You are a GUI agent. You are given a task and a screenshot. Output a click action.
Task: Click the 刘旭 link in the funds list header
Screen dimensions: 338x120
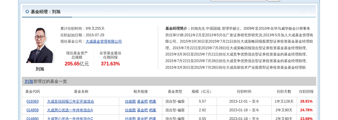click(29, 81)
